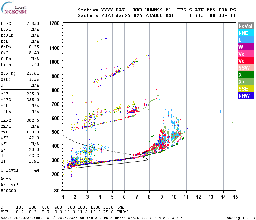Screen dimensions: 256x220
Task: Select the E direction legend swatch
Action: coord(246,40)
